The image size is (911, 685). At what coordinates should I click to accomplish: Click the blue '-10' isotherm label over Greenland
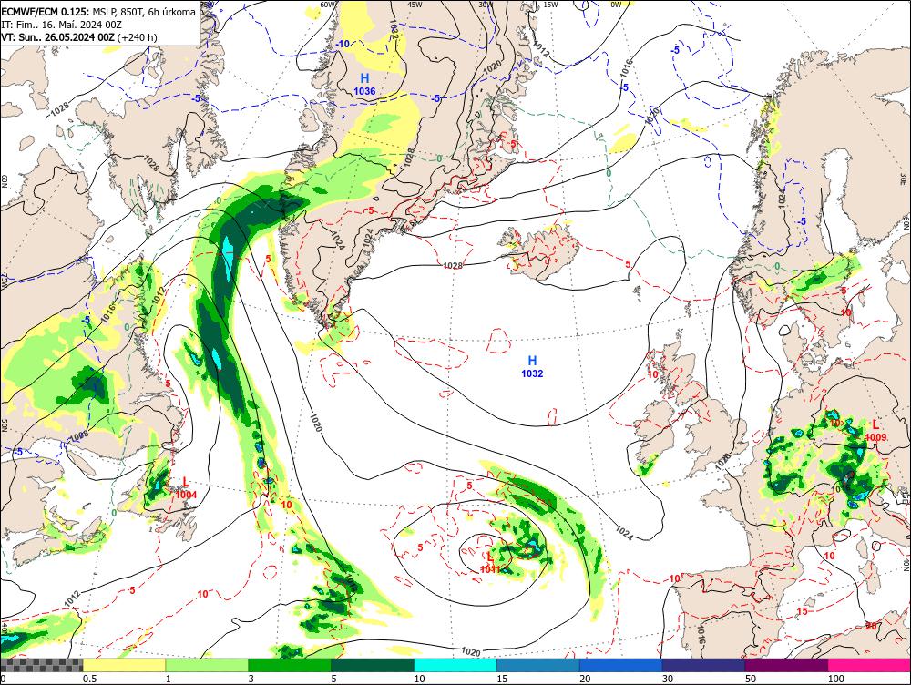tap(343, 44)
